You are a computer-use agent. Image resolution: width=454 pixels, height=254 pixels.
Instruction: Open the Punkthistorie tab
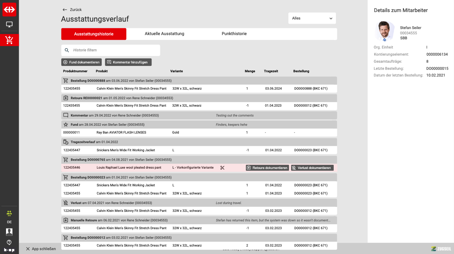point(234,34)
